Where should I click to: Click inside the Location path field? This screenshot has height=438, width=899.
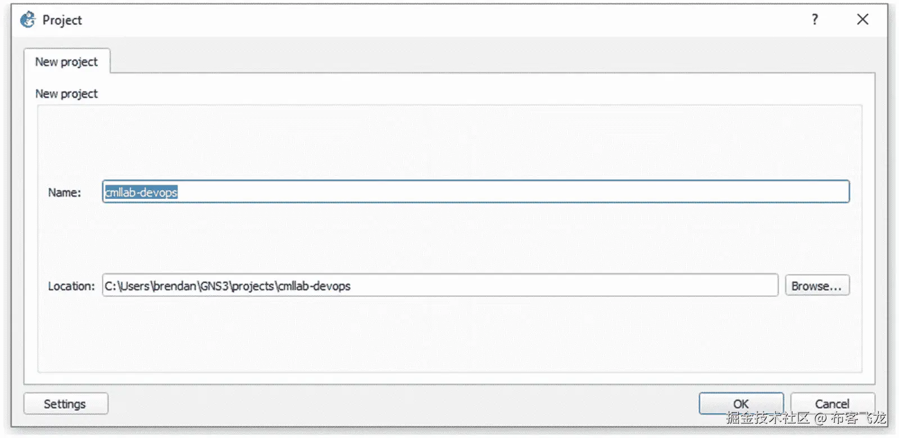click(440, 286)
